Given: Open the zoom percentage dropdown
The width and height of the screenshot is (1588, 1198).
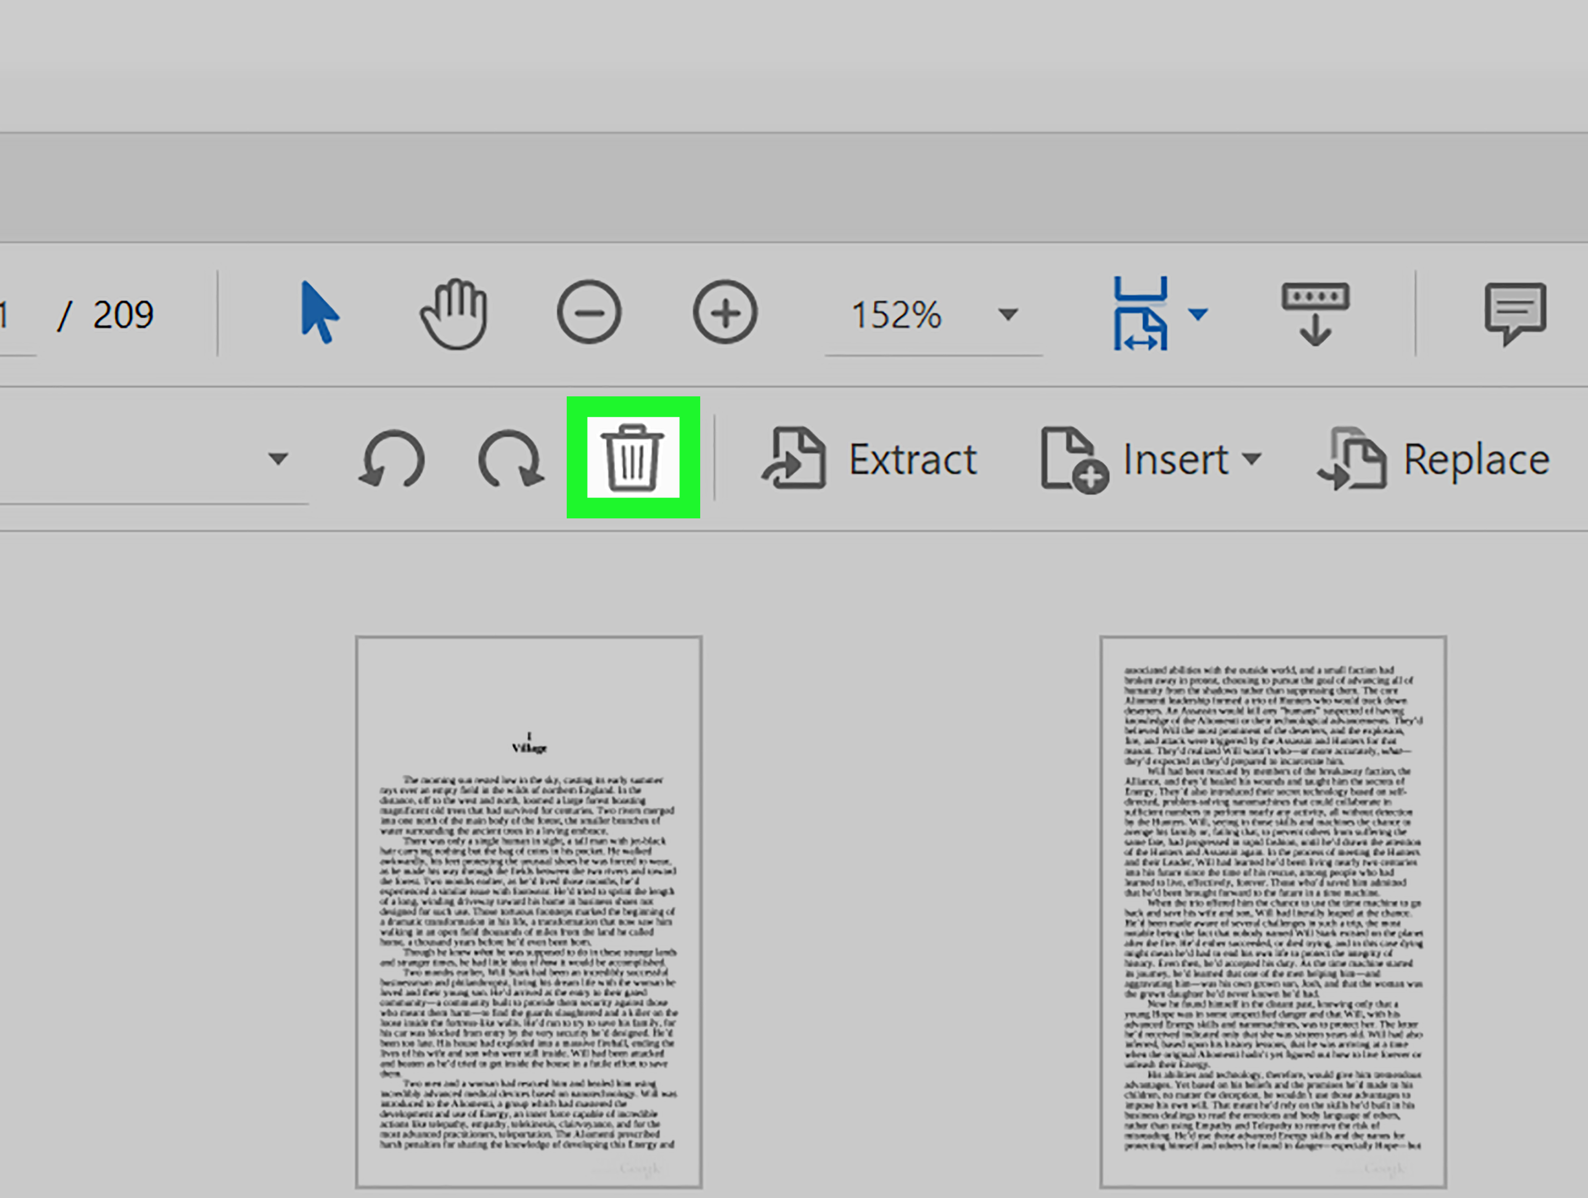Looking at the screenshot, I should (1008, 314).
